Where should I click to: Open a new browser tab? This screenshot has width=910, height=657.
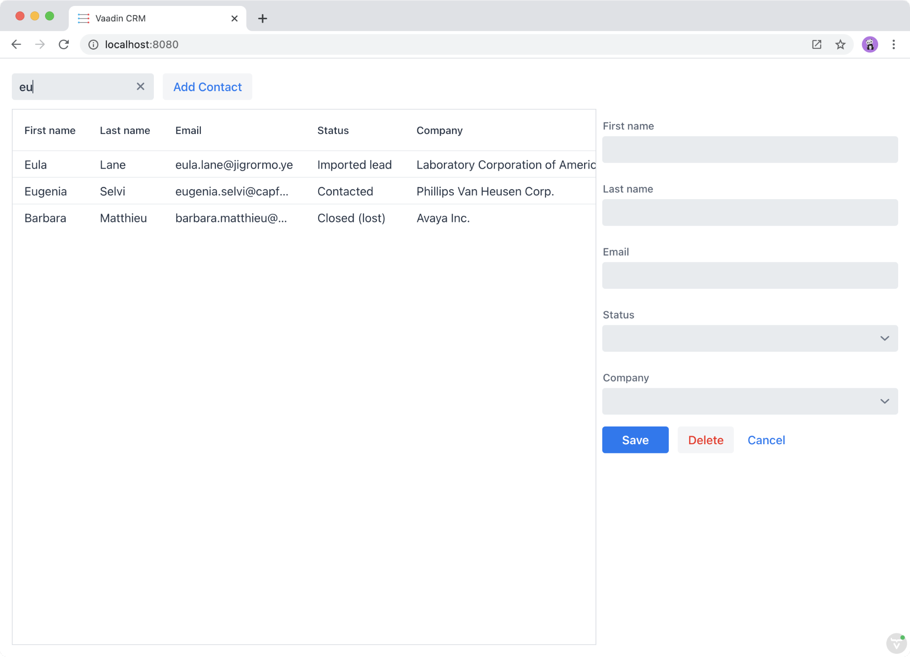click(263, 19)
